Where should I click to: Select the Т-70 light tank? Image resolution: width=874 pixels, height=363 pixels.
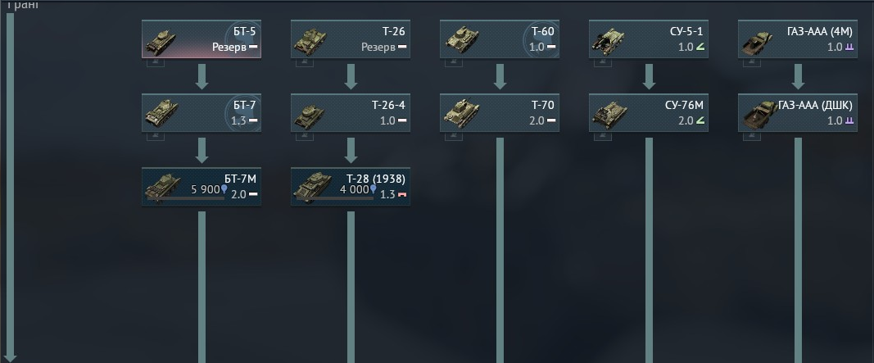[500, 112]
